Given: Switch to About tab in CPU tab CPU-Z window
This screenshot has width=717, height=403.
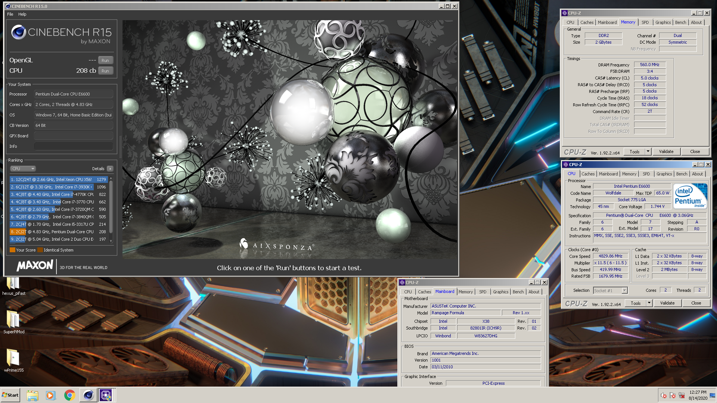Looking at the screenshot, I should click(697, 174).
